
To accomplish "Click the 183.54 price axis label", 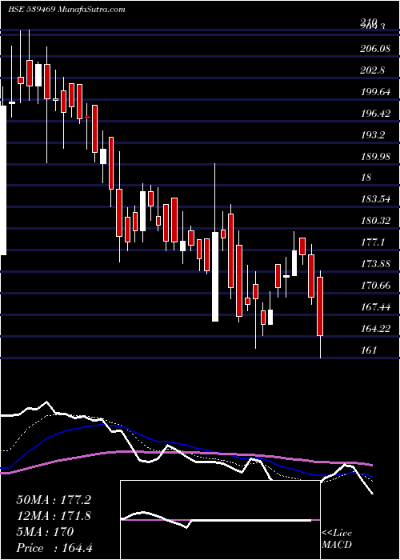I will coord(374,199).
